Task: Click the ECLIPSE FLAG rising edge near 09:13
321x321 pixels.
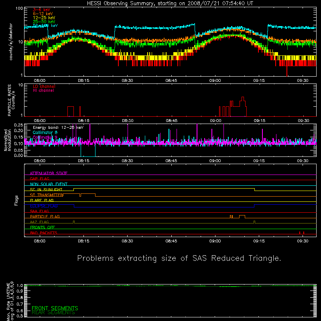Action: pos(254,206)
